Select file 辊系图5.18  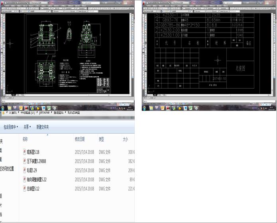[x=33, y=152]
